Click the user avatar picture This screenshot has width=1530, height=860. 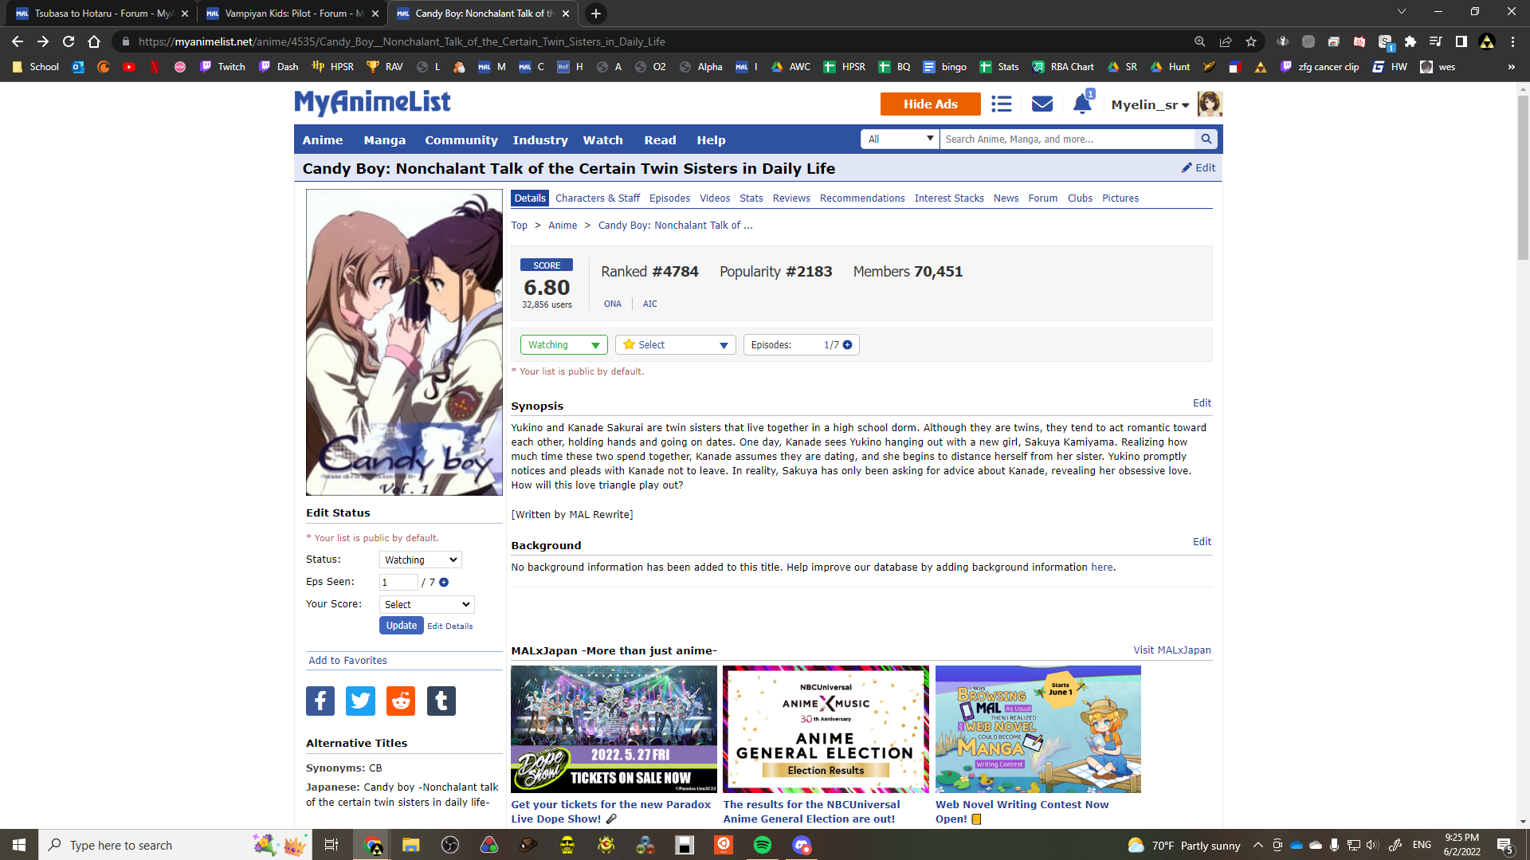point(1210,104)
